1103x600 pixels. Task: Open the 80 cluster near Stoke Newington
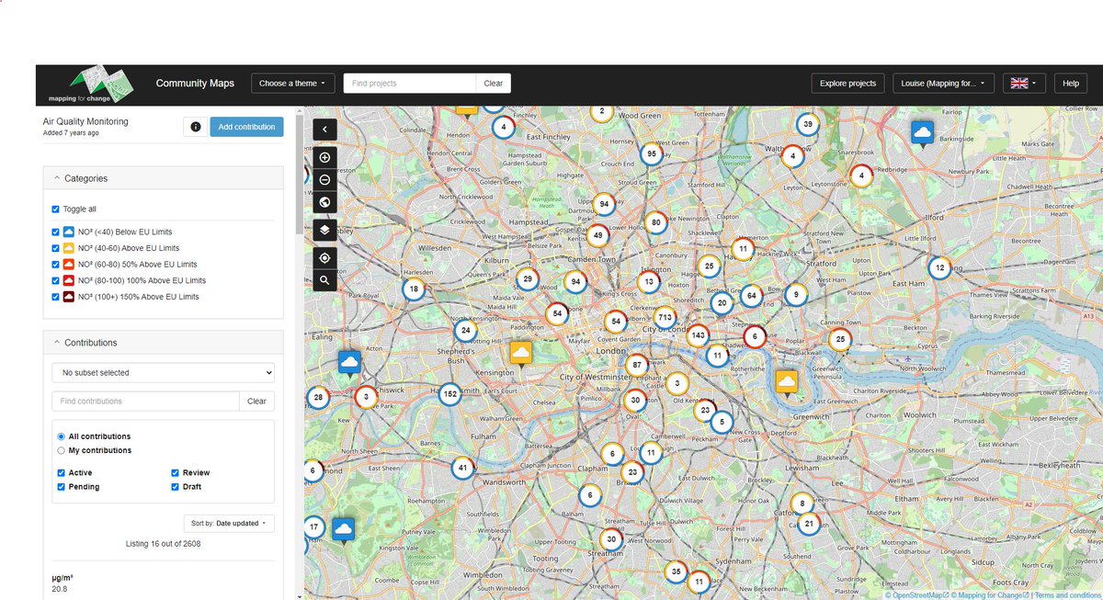(x=655, y=222)
